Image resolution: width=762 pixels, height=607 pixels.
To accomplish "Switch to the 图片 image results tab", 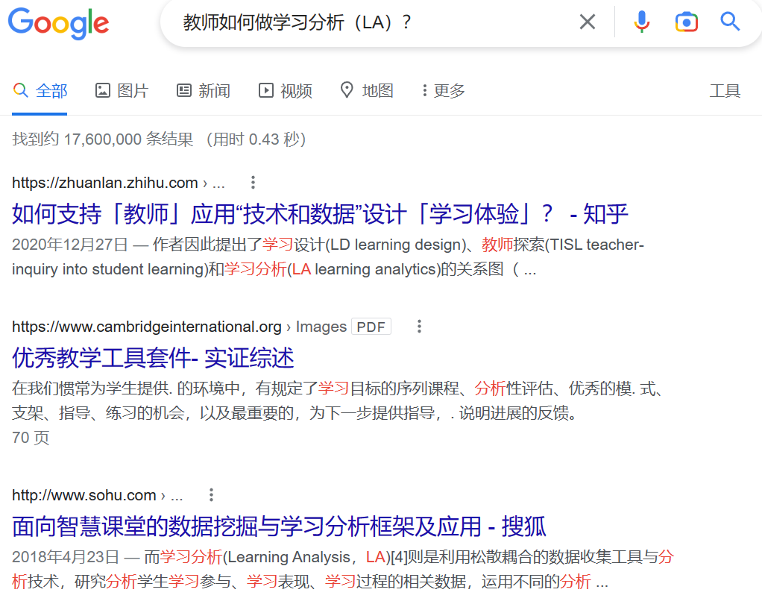I will tap(121, 89).
